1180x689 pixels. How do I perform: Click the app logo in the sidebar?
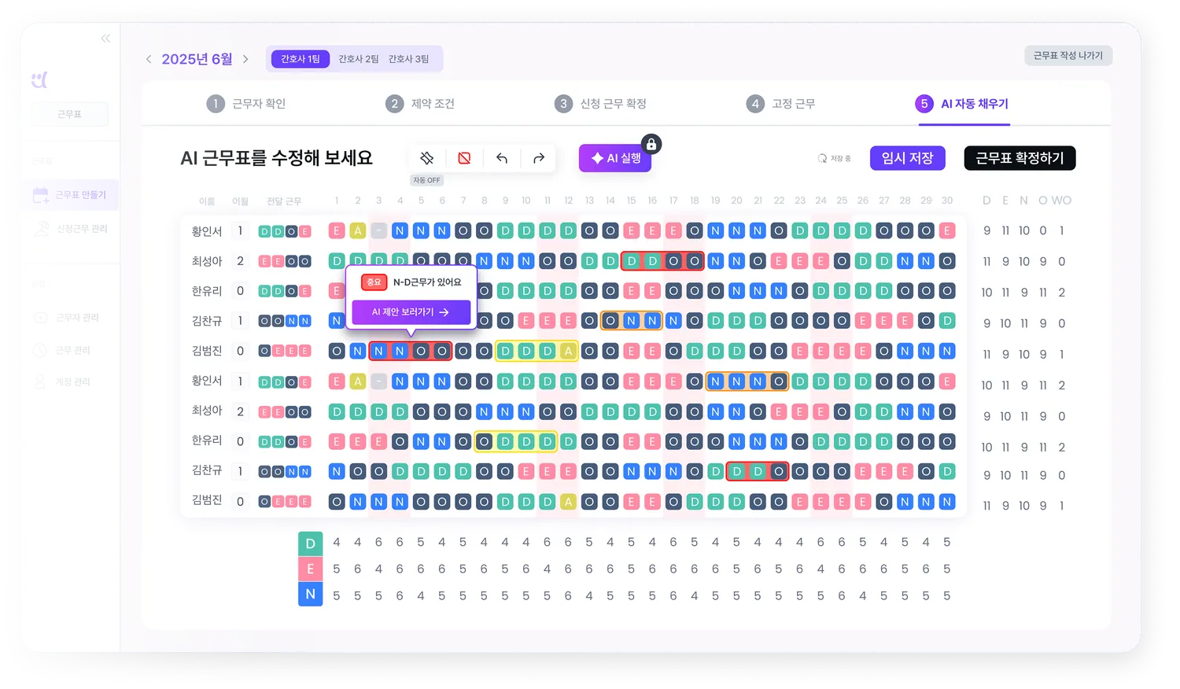click(39, 79)
